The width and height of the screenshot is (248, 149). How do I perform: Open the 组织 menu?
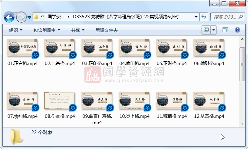pos(16,30)
